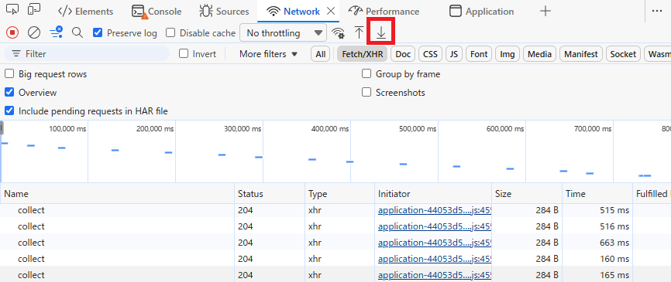Filter by Socket requests
The image size is (671, 282).
[x=623, y=54]
